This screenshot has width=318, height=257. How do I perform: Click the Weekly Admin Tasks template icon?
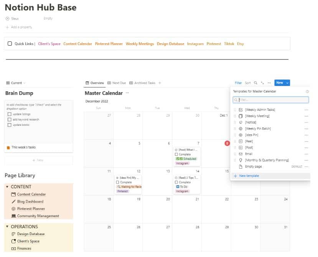241,110
